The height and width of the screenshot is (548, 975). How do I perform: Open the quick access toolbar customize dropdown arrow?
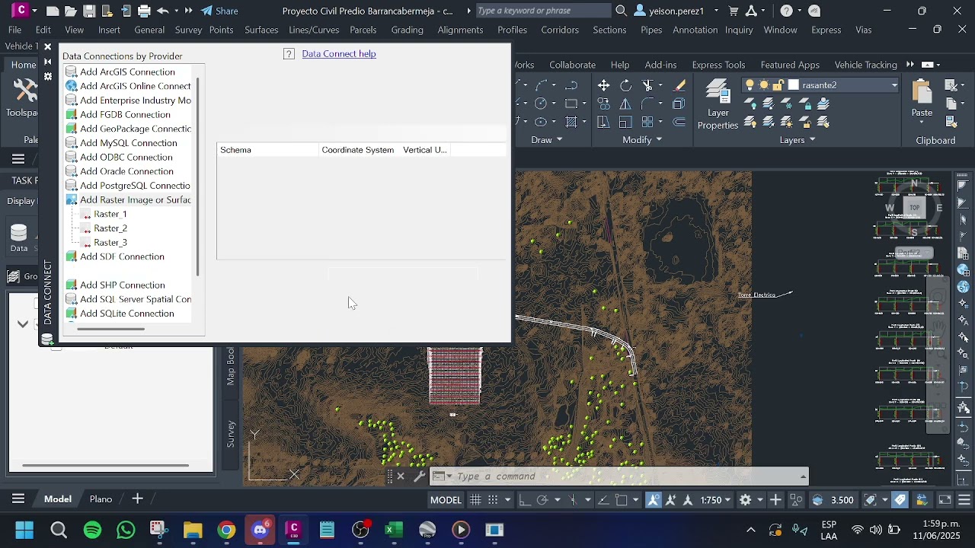tap(189, 11)
